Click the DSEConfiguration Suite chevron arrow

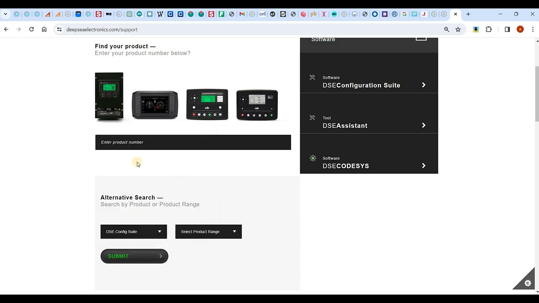pos(424,85)
